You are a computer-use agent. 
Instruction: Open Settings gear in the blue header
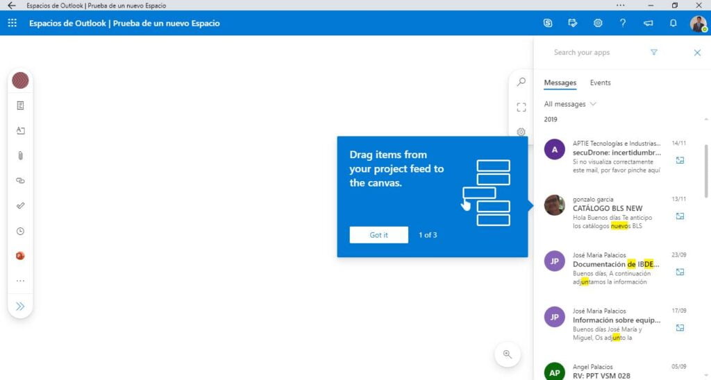click(598, 23)
